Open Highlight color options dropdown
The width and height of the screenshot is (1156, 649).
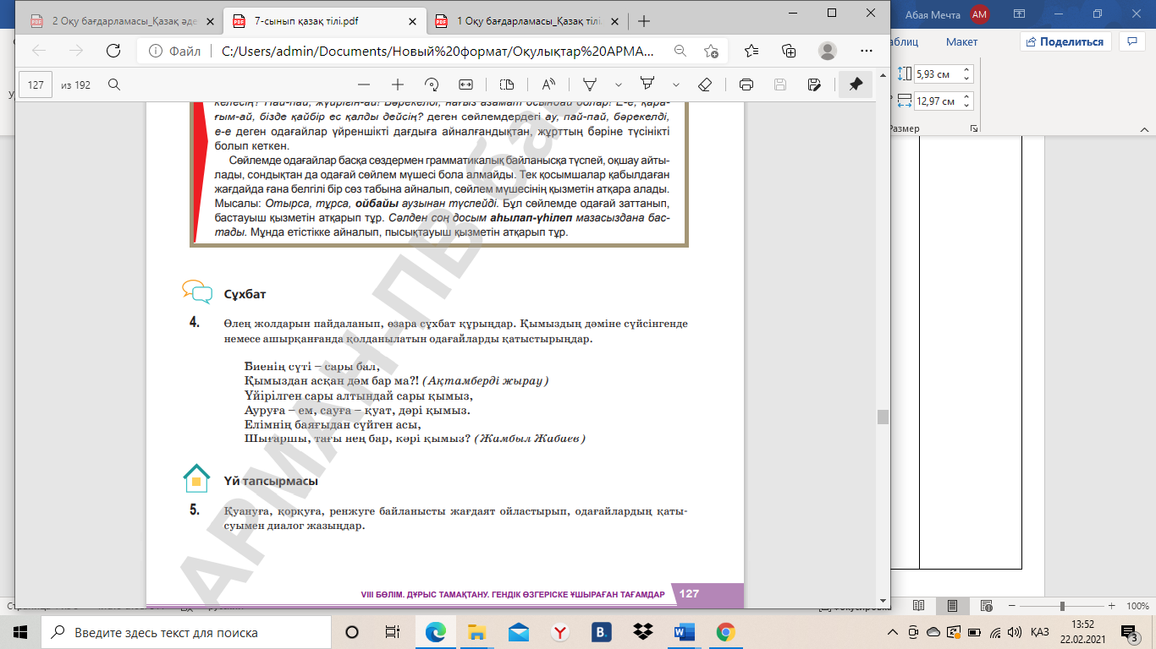675,85
